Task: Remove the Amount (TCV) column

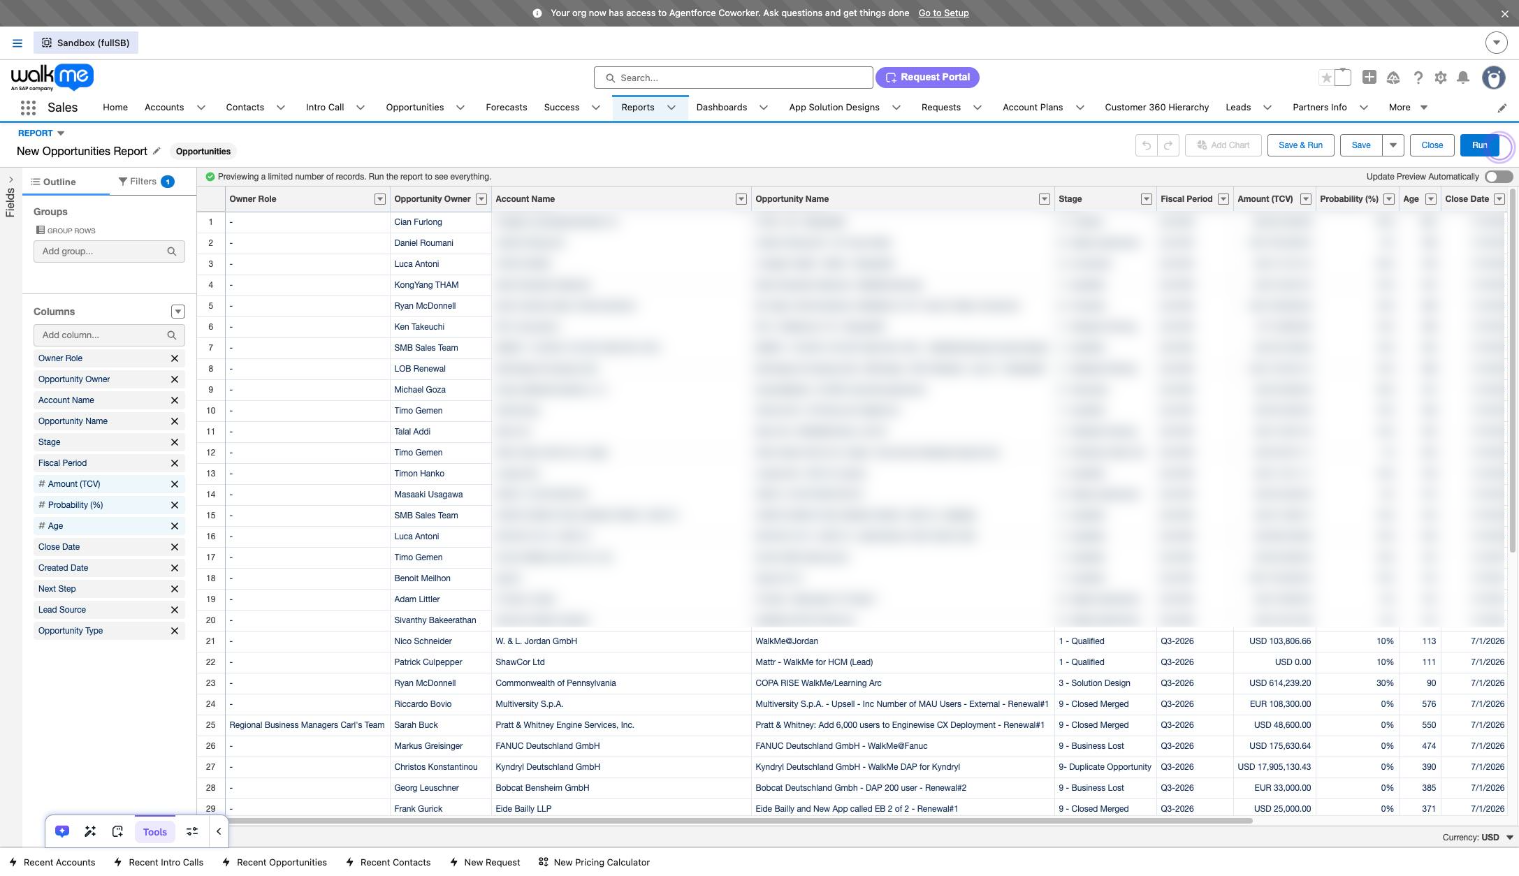Action: (175, 484)
